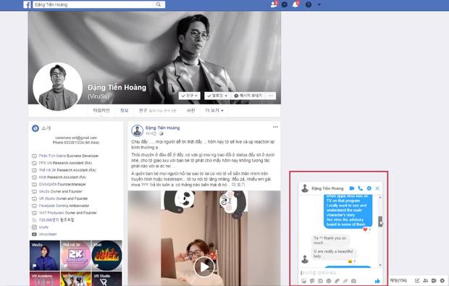Switch to the 사진 photos tab
The image size is (449, 286).
191,110
